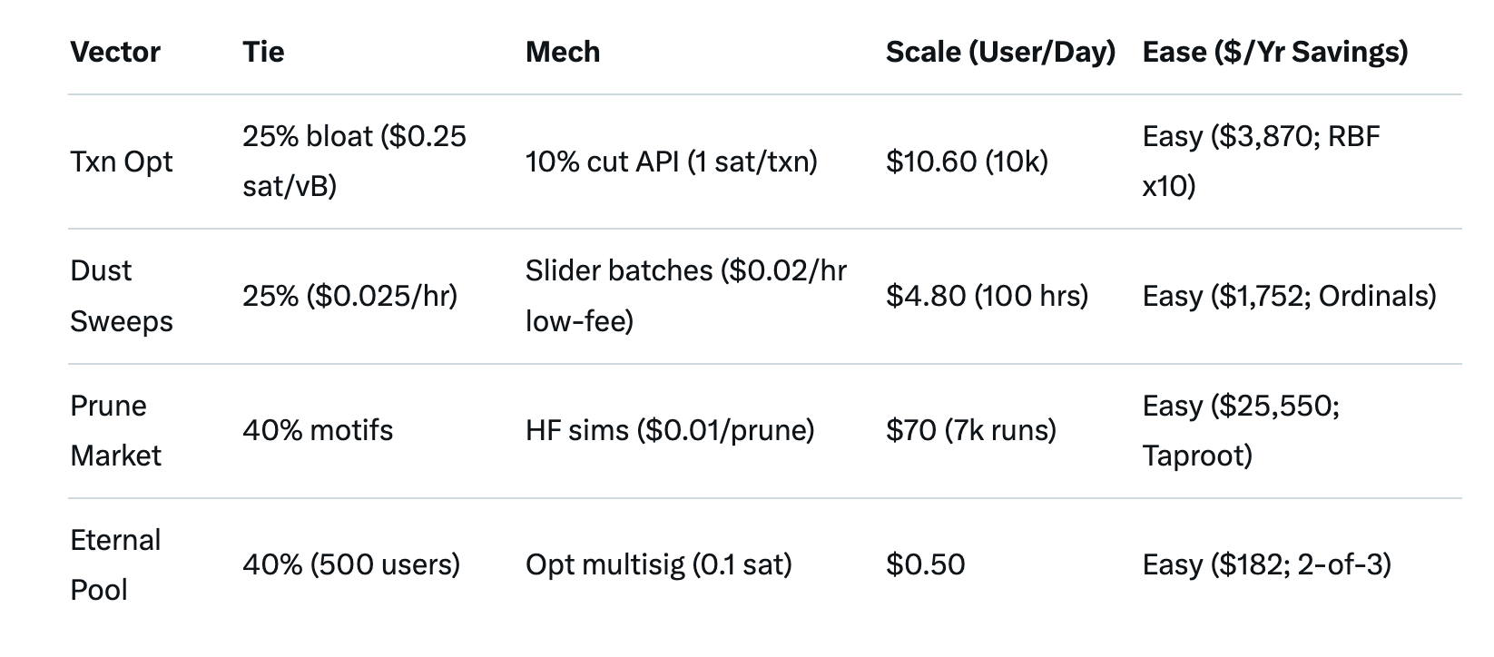Click the 25% bloat cell
Screen dimensions: 1494x657
pos(354,162)
